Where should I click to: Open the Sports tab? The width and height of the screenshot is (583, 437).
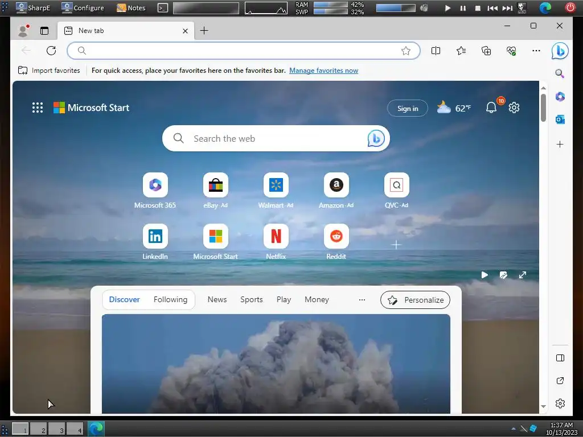click(251, 299)
